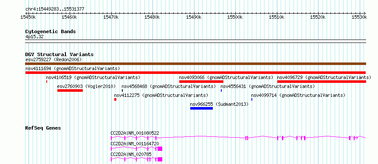Open the nsv966255 variant label link

[202, 104]
